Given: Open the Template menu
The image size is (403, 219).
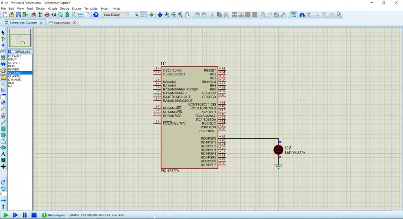Looking at the screenshot, I should (91, 9).
